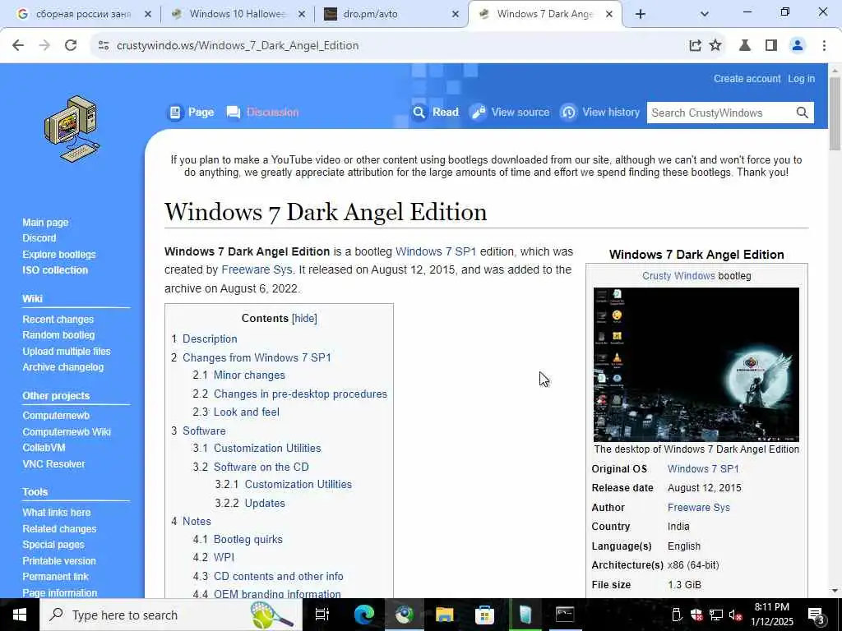Reload the page with the refresh icon

[x=71, y=46]
